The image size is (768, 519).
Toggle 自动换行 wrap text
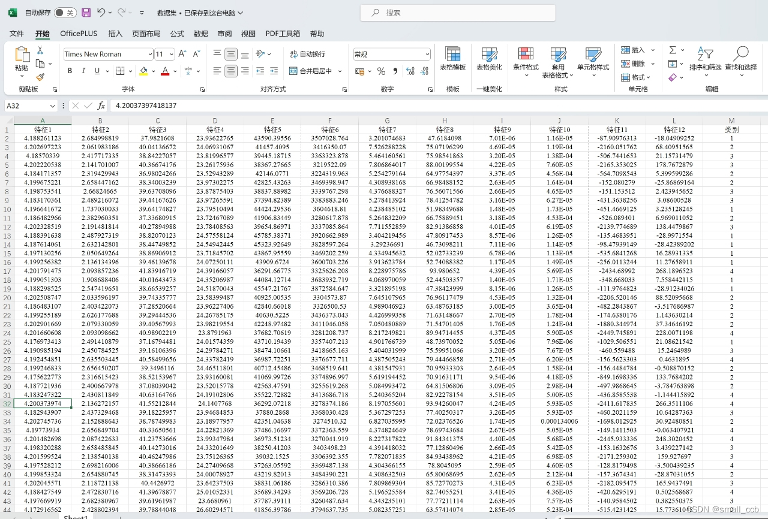(307, 54)
